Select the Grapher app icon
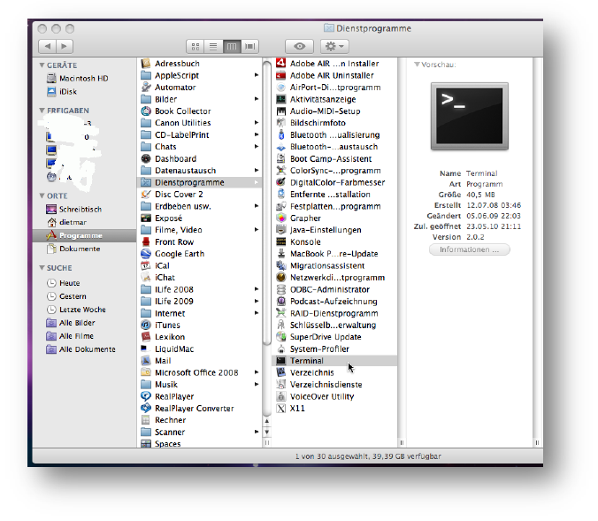The image size is (598, 521). [281, 218]
